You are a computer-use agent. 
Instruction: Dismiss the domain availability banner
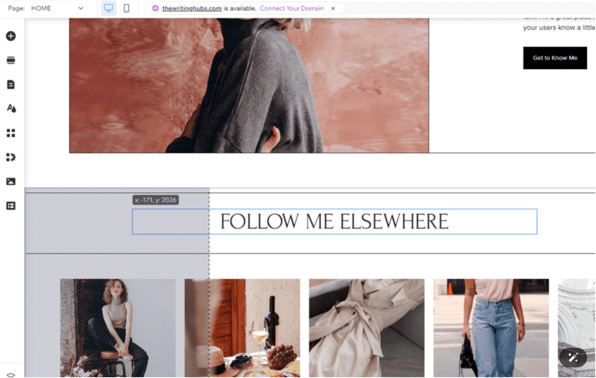333,8
